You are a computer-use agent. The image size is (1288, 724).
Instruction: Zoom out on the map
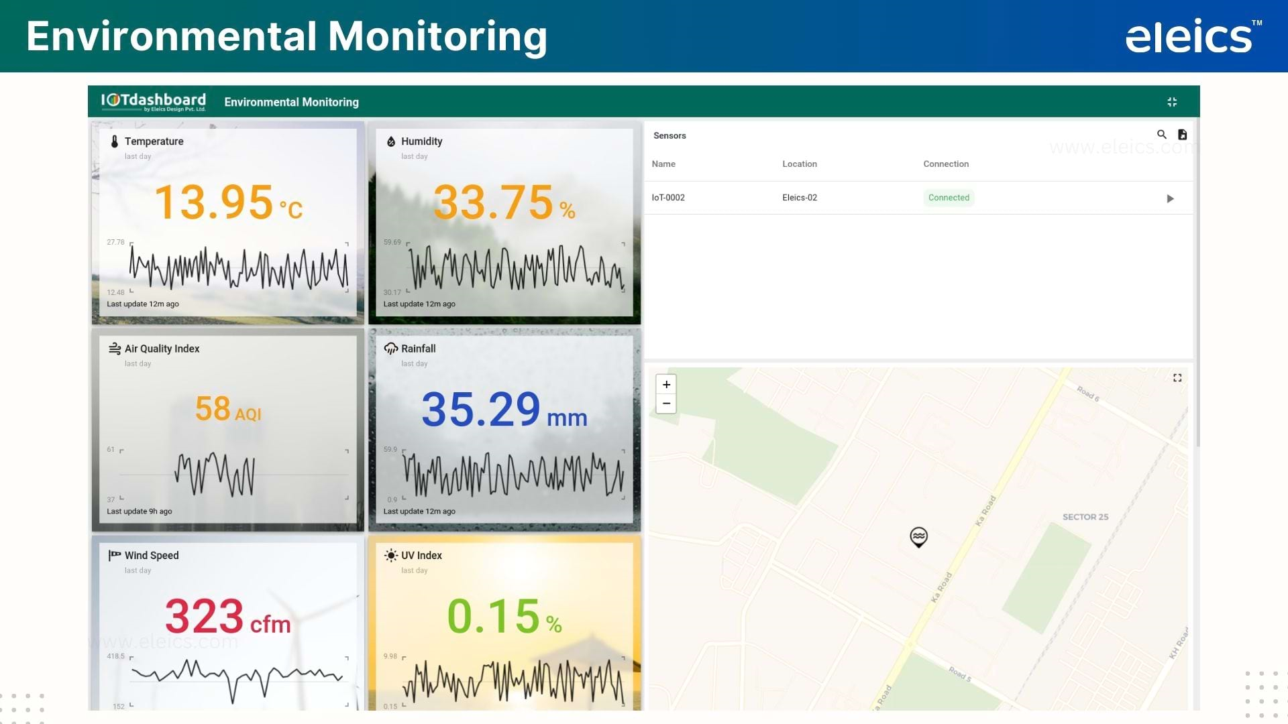(666, 404)
